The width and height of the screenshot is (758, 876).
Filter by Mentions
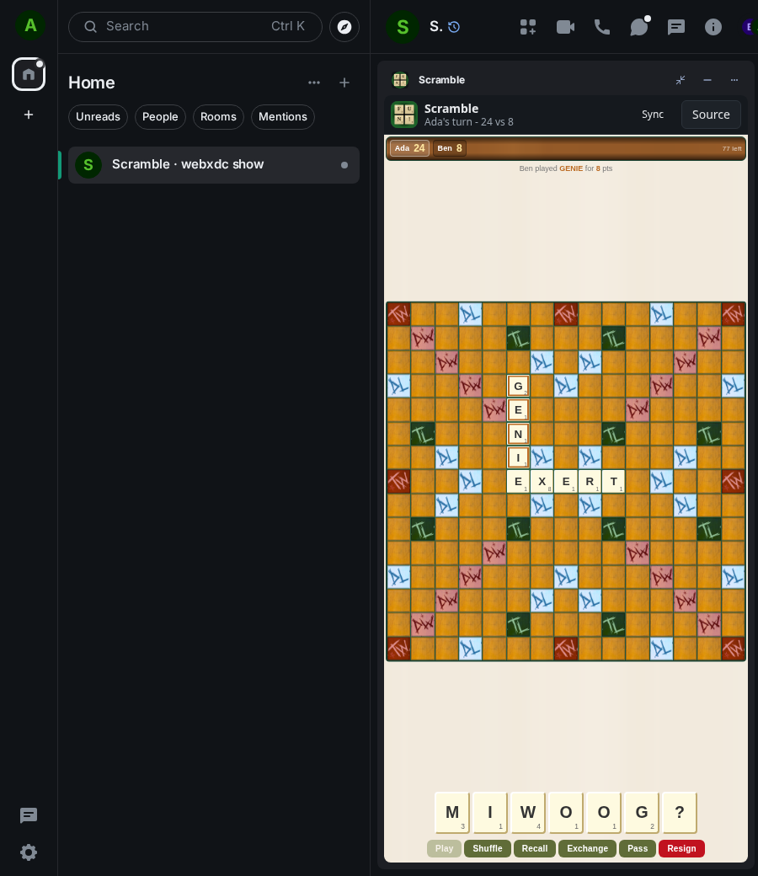coord(283,117)
